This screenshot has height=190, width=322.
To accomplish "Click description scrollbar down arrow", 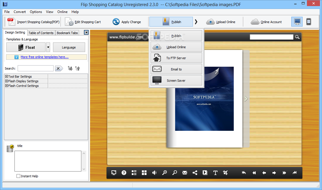I will point(84,169).
